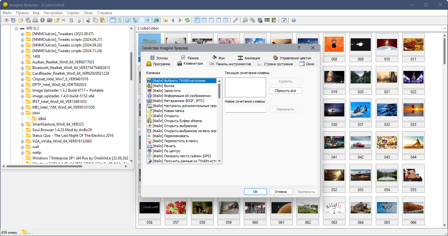448x236 pixels.
Task: Click the filmstrip create-animation icon
Action: coord(267,20)
